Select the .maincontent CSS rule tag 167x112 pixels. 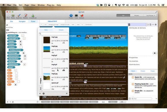(14, 56)
